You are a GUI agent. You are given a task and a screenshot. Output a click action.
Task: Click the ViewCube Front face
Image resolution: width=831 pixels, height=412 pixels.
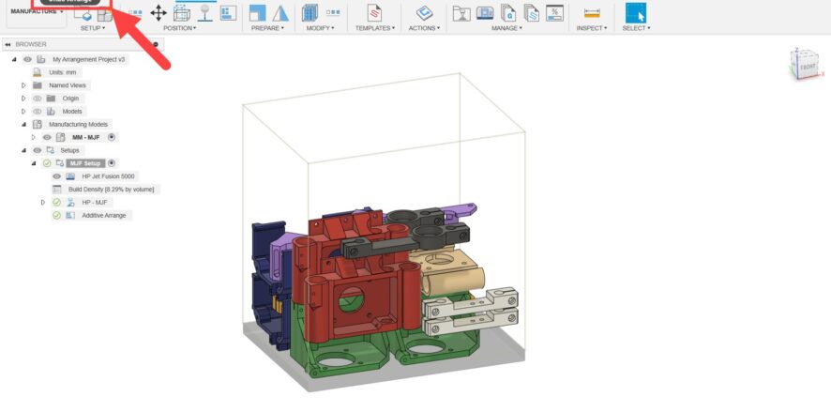pos(808,67)
